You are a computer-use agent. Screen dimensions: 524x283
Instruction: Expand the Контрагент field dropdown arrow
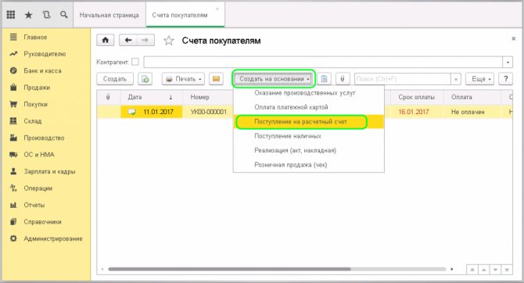(508, 62)
